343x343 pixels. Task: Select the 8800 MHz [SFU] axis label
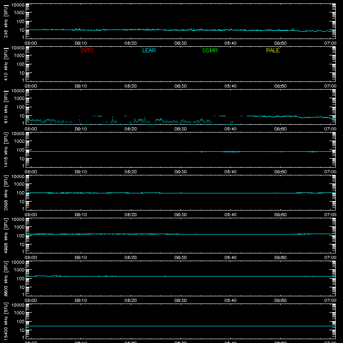tap(6, 278)
